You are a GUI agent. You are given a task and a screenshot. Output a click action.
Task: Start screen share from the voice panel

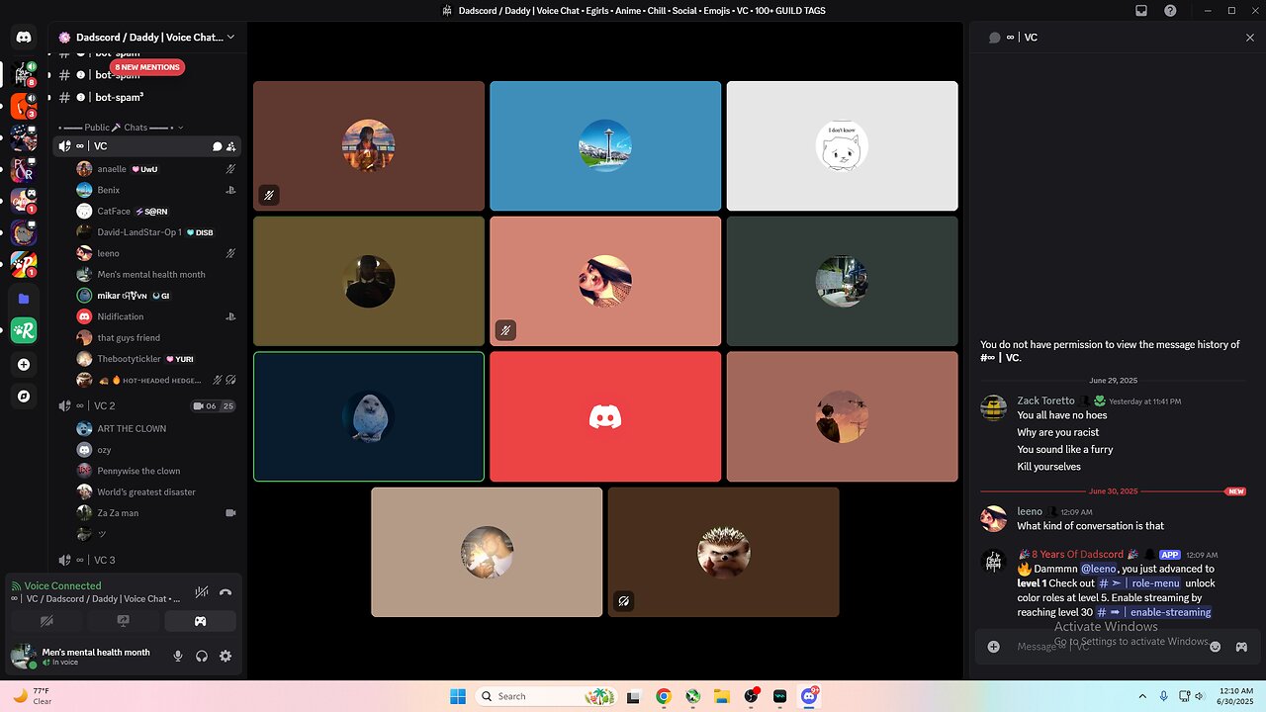[124, 621]
